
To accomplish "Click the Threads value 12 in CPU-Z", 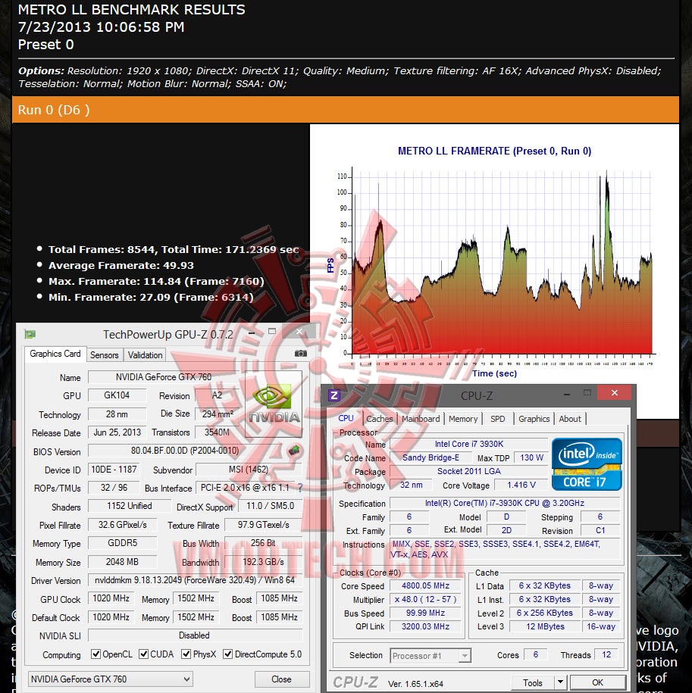I will pos(606,654).
